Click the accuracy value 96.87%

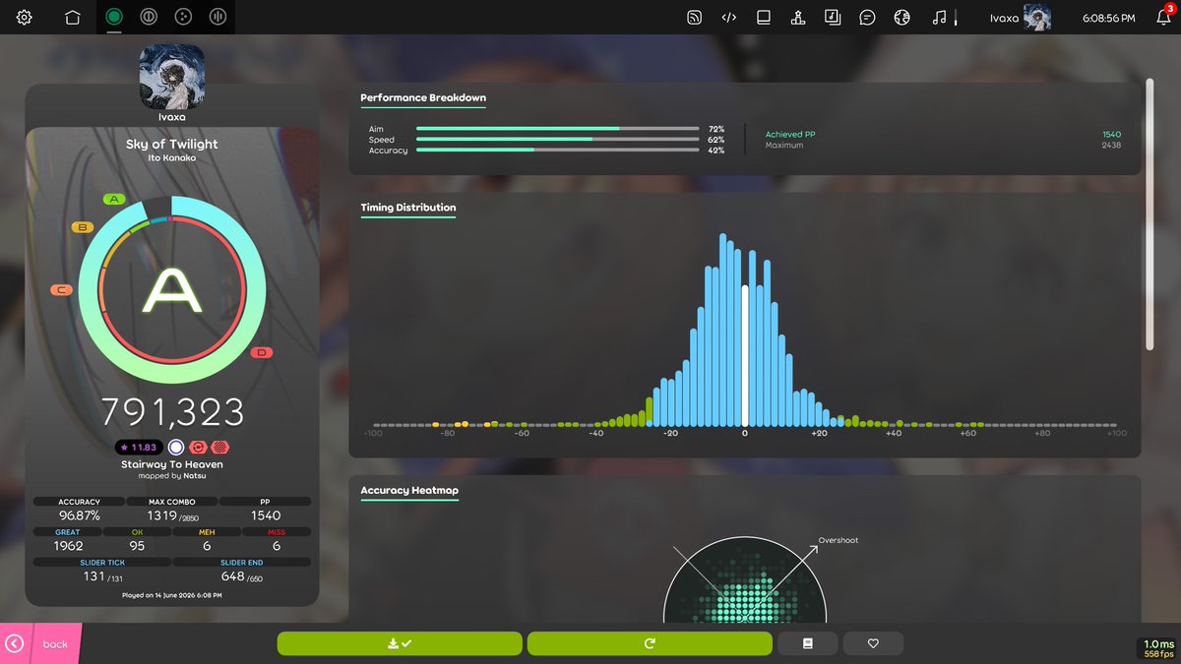tap(79, 515)
